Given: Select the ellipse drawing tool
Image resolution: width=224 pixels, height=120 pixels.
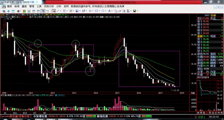Looking at the screenshot, I should (x=103, y=11).
